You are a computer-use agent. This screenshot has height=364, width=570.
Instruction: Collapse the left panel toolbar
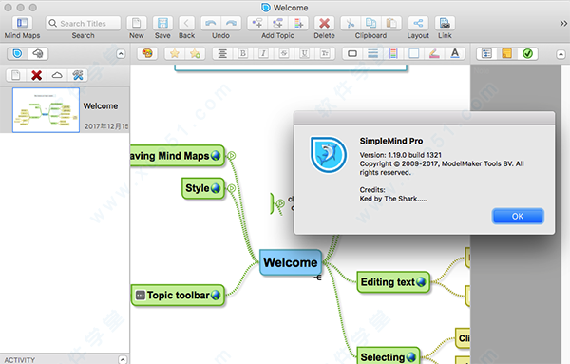(x=121, y=54)
